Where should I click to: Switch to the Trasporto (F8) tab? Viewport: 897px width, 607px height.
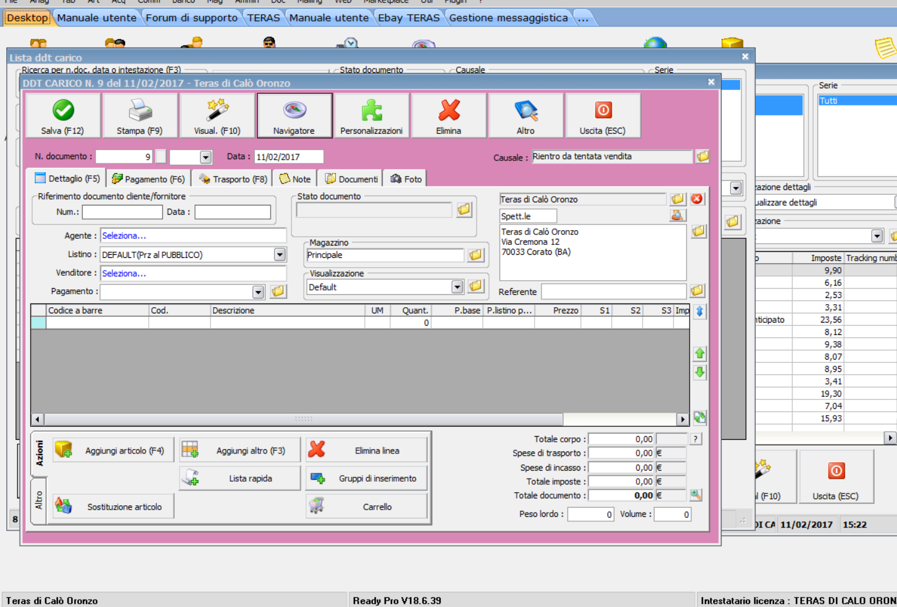tap(233, 179)
